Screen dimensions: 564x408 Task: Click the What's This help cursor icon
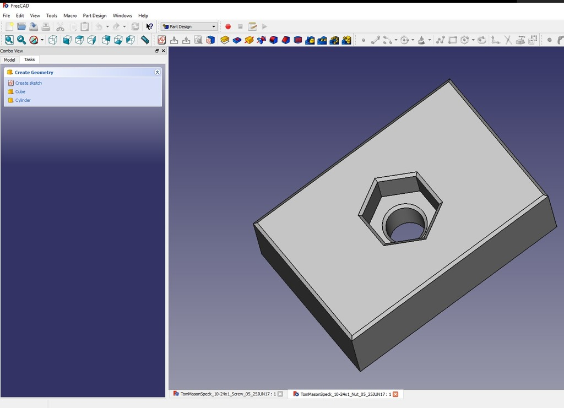[149, 26]
